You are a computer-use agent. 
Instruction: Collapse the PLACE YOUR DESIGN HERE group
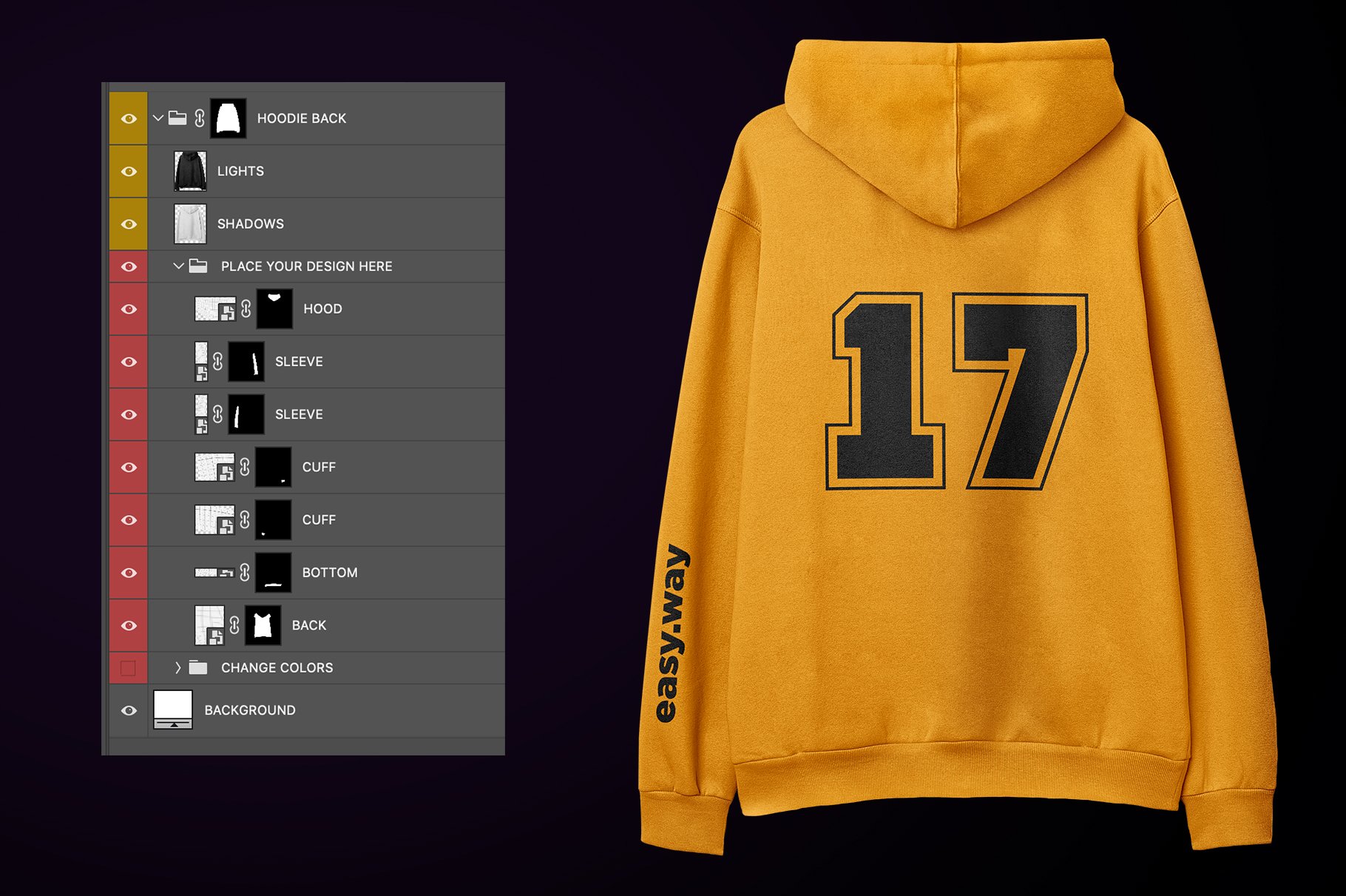pos(178,266)
